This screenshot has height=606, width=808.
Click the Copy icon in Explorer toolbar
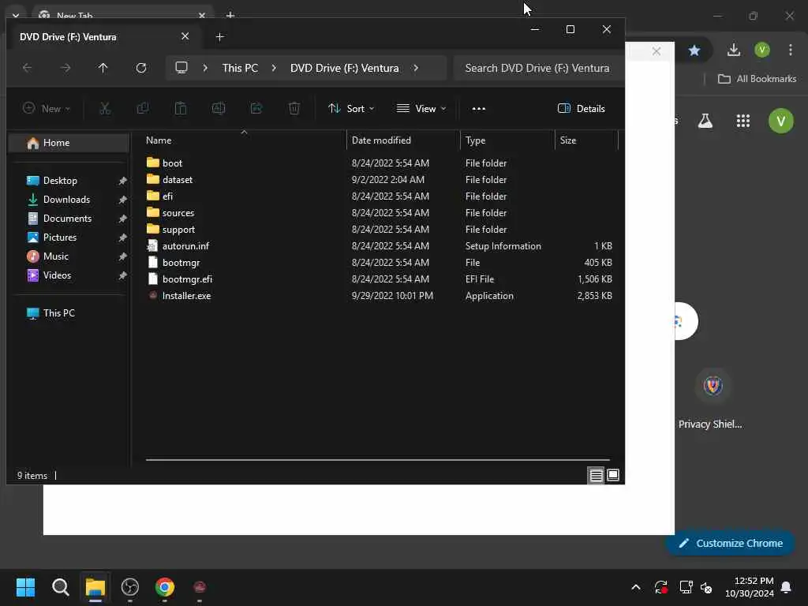[143, 108]
